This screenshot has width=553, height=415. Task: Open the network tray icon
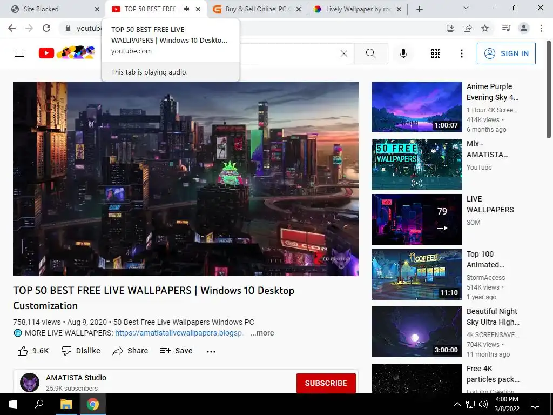[470, 404]
